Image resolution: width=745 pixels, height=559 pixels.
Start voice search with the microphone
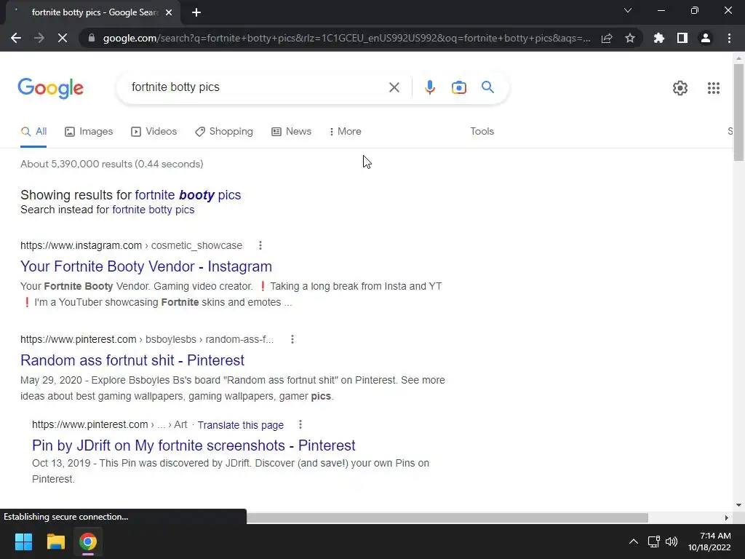[429, 87]
